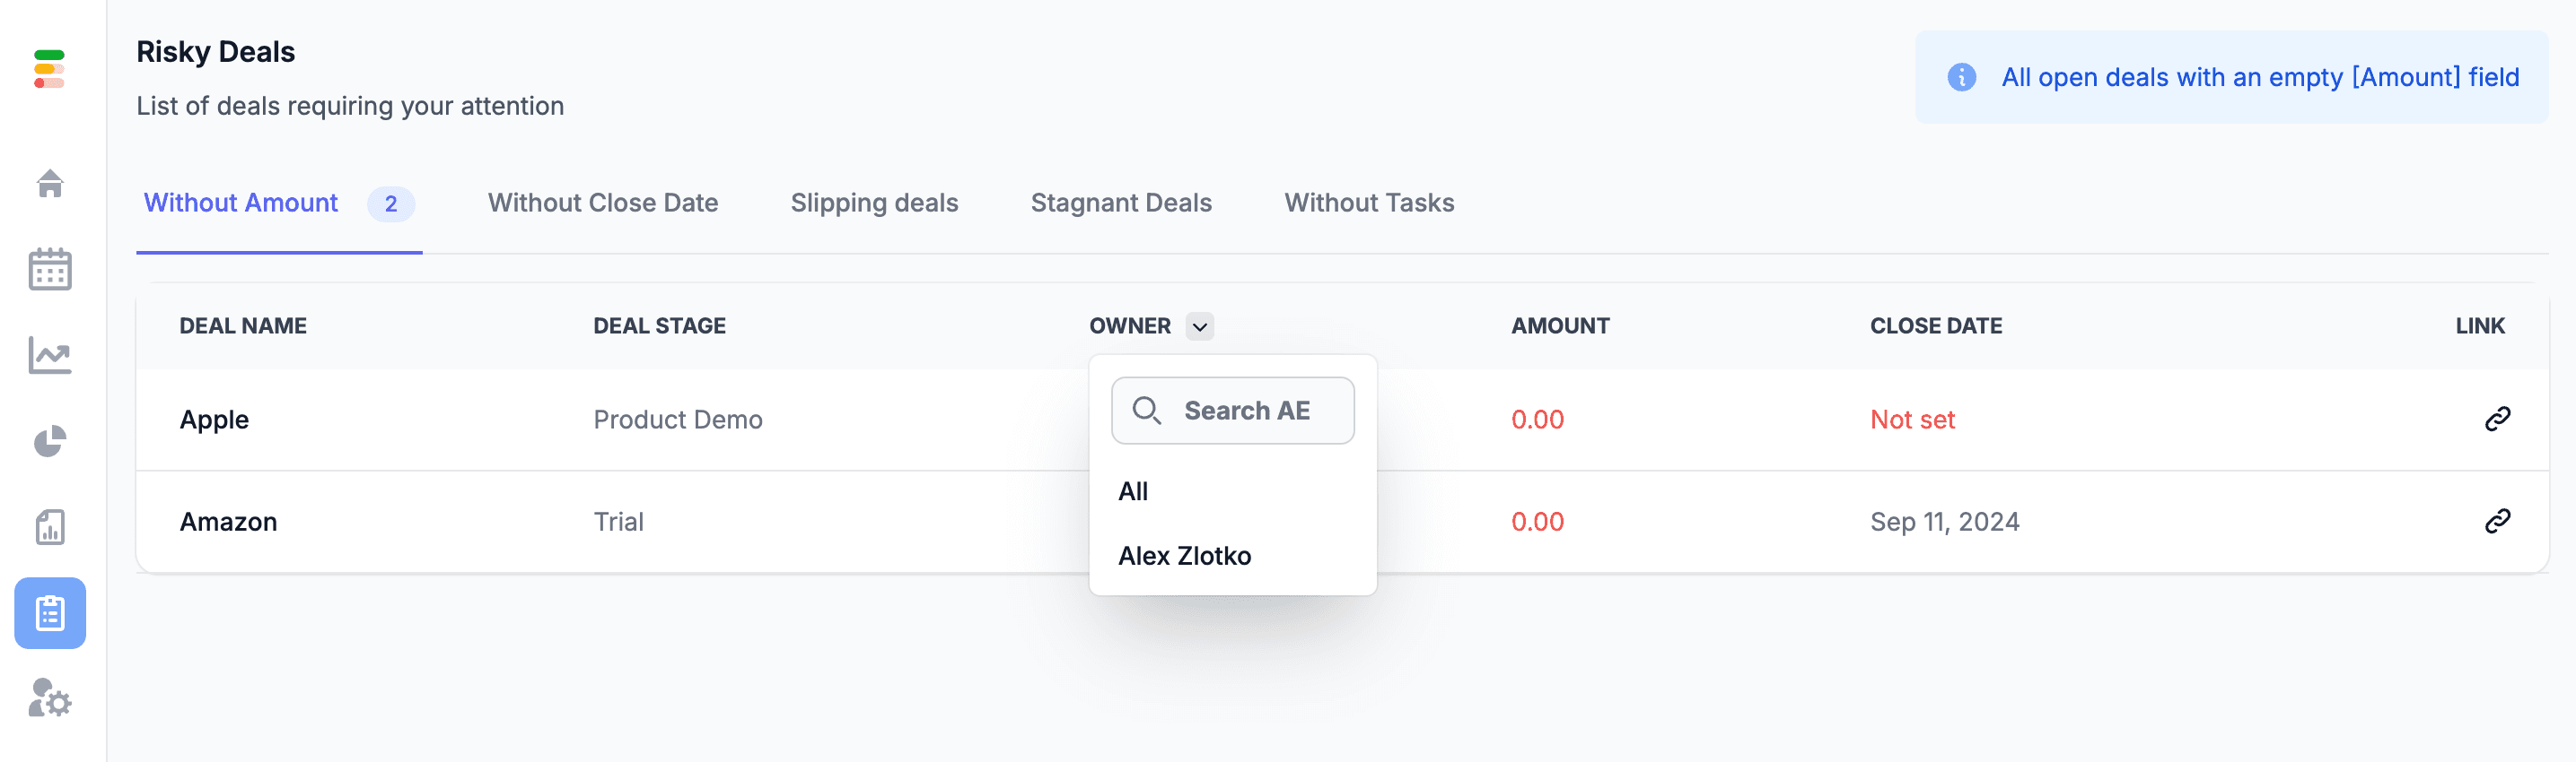Click the Apple deal name
The height and width of the screenshot is (762, 2576).
[214, 420]
